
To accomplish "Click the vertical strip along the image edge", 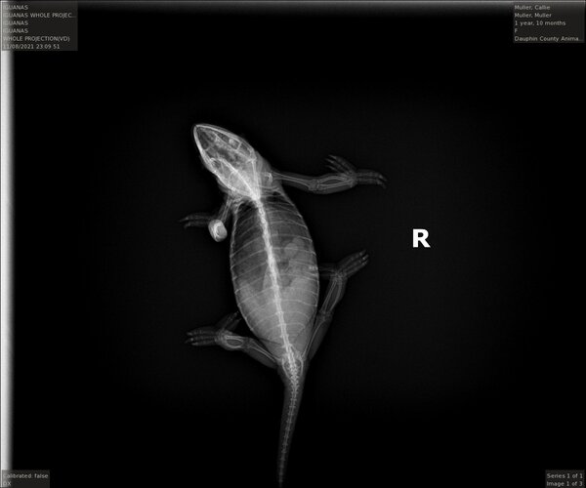I will tap(7, 244).
